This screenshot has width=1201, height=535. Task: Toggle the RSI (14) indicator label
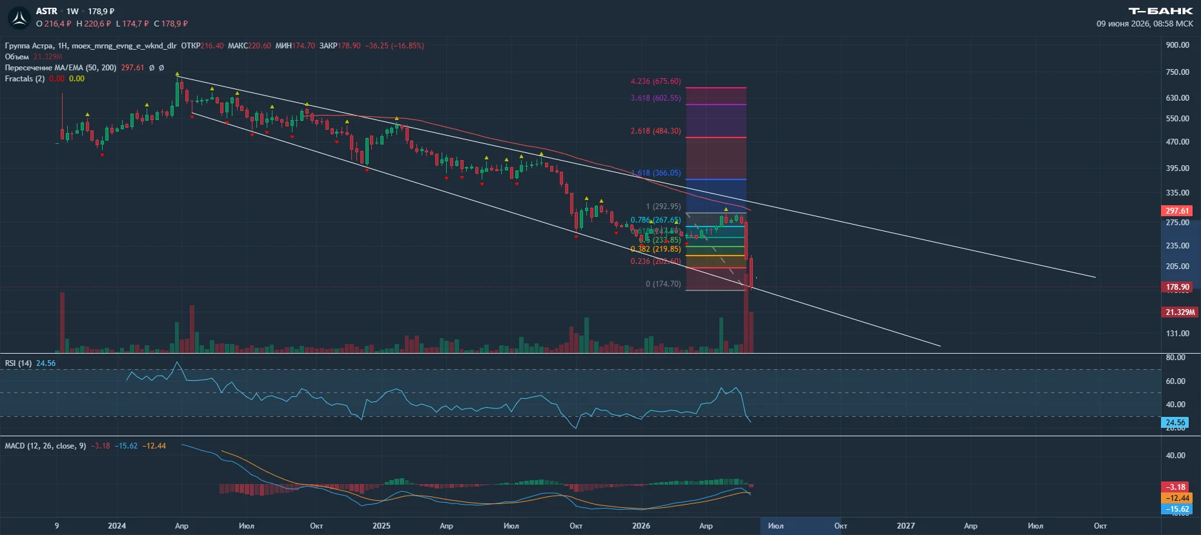[x=18, y=363]
